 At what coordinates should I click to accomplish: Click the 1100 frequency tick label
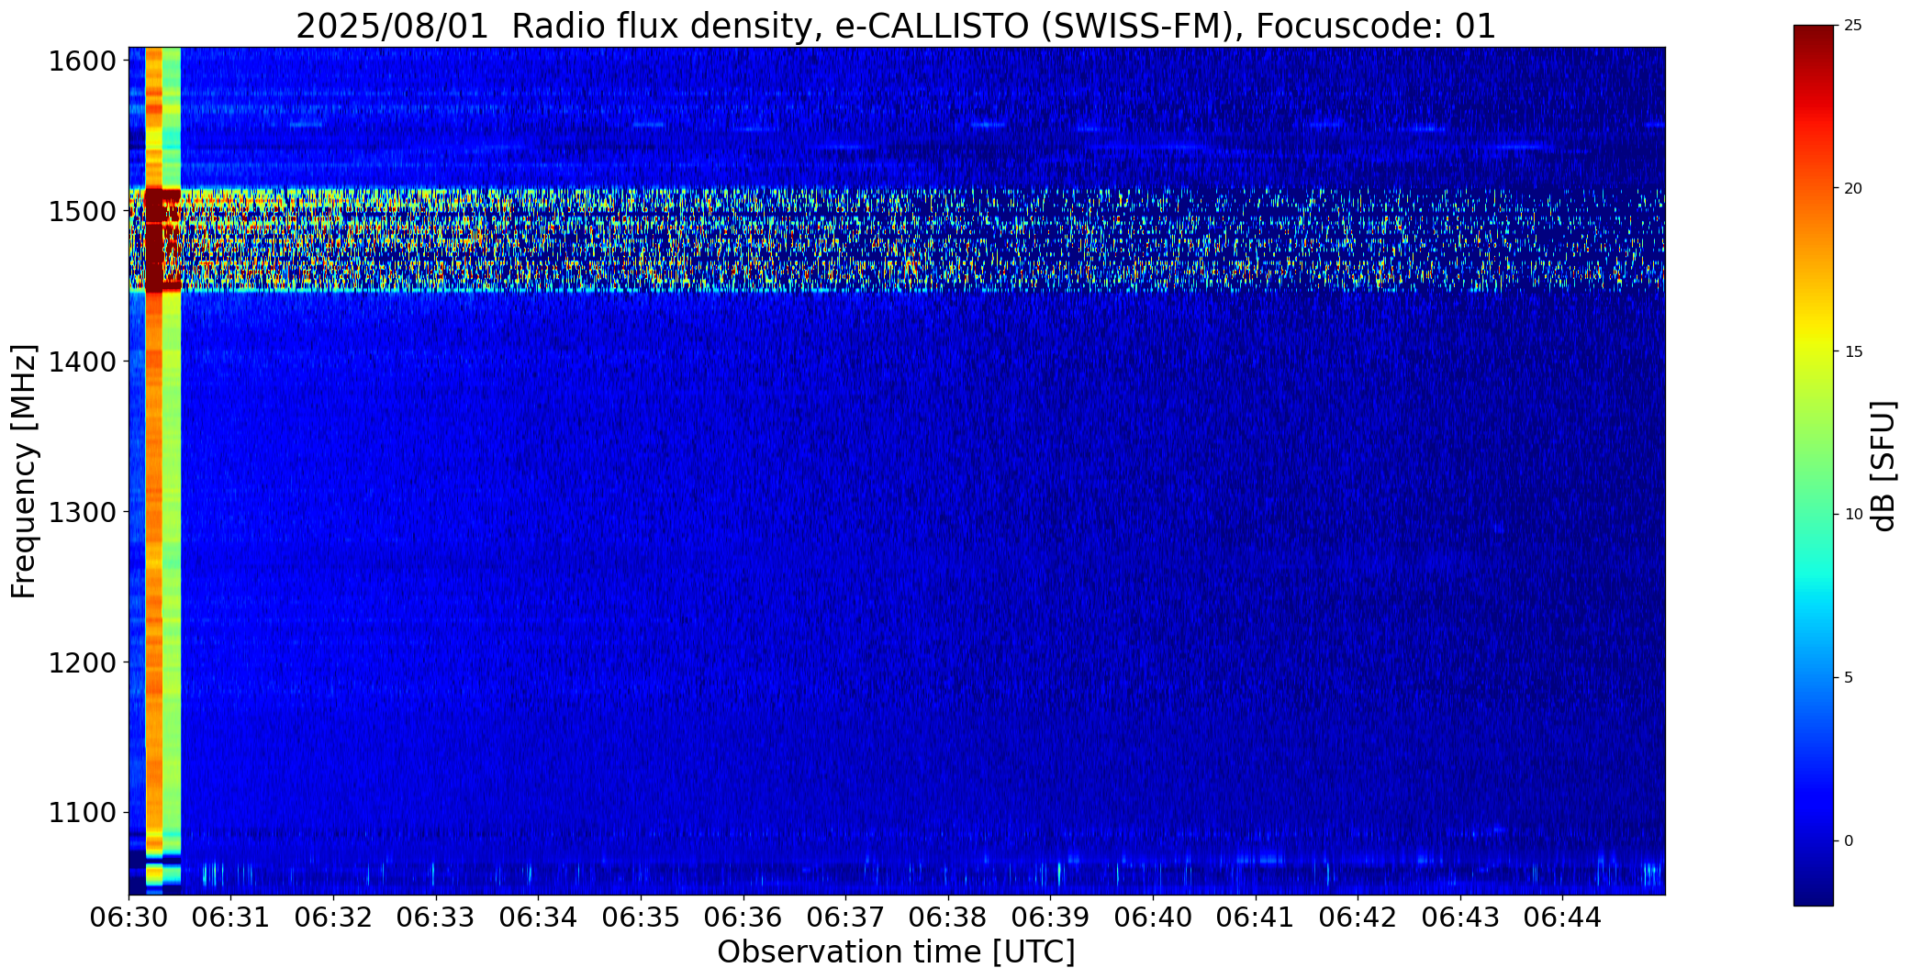83,813
